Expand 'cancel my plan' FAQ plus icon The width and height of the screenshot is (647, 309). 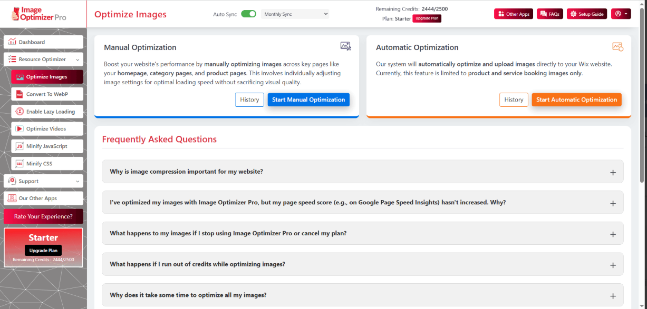tap(613, 234)
